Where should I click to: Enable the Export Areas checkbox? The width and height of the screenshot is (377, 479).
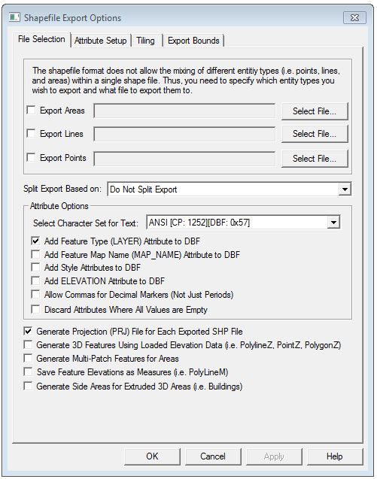31,110
